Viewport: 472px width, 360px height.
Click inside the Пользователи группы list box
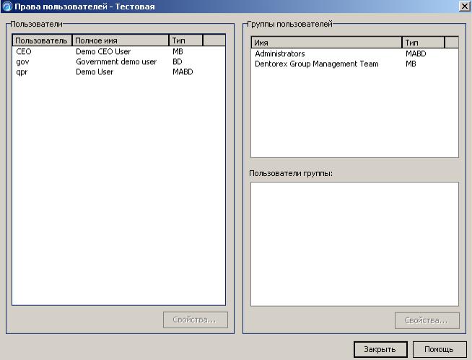coord(354,244)
